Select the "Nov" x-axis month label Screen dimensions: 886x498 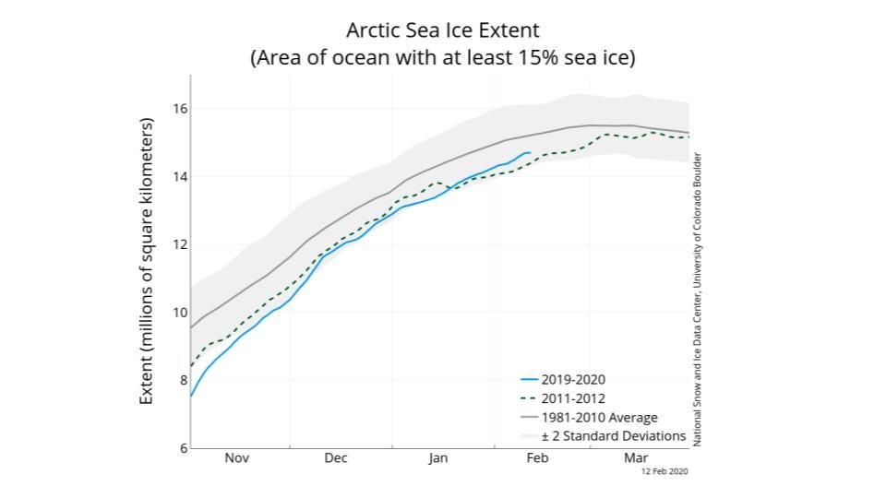click(237, 459)
